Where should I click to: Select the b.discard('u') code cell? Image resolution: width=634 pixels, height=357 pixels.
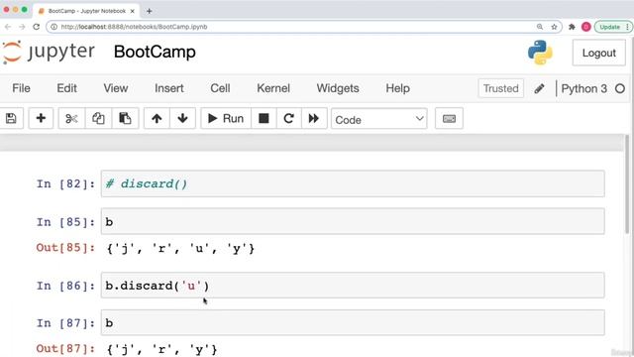pos(353,286)
